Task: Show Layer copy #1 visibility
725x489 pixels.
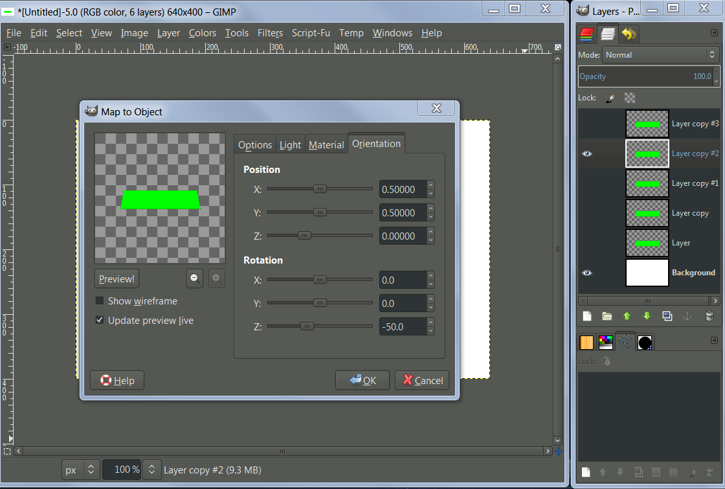Action: click(586, 183)
